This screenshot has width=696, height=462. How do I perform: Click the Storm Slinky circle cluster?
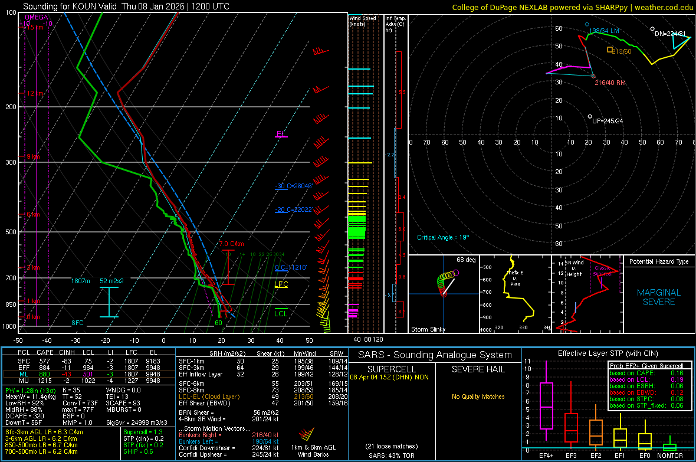448,282
